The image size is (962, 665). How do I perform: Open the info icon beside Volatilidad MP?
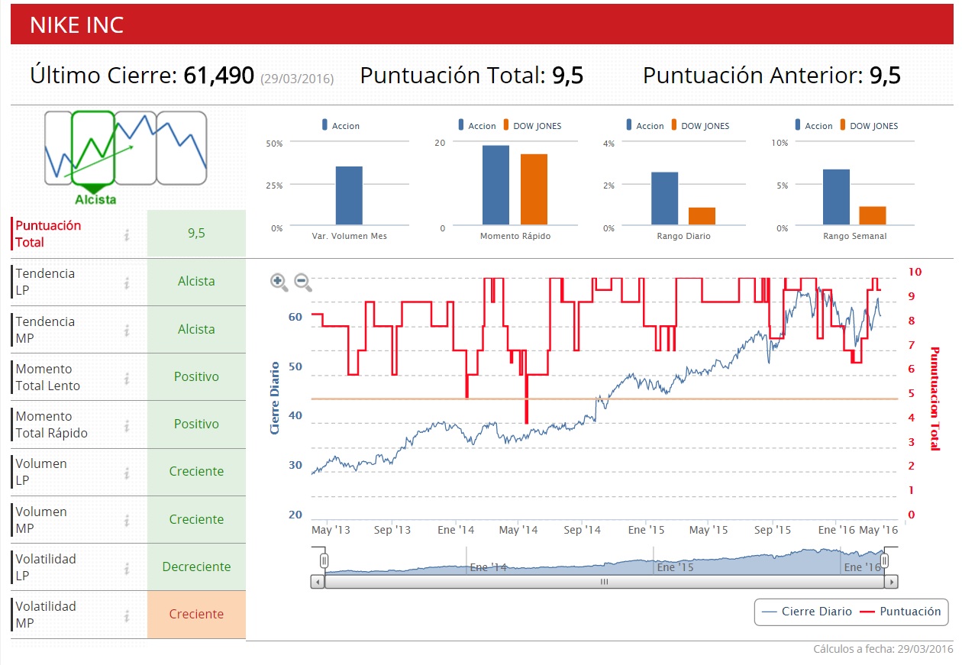(x=127, y=615)
